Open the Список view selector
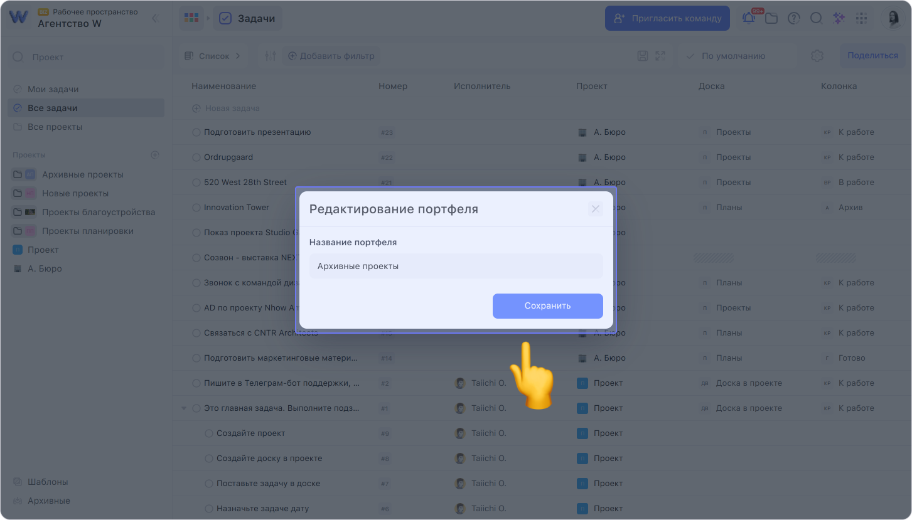 tap(213, 56)
